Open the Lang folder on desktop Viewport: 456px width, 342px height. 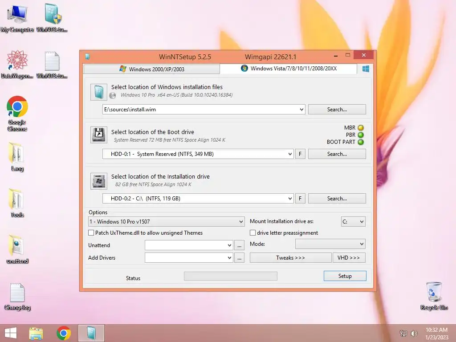17,157
